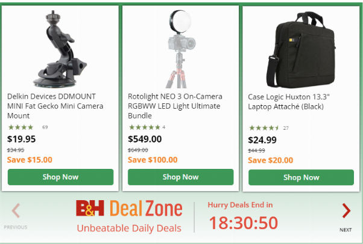Viewport: 363px width, 244px height.
Task: Click the red NEXT arrow chevron
Action: coord(346,210)
